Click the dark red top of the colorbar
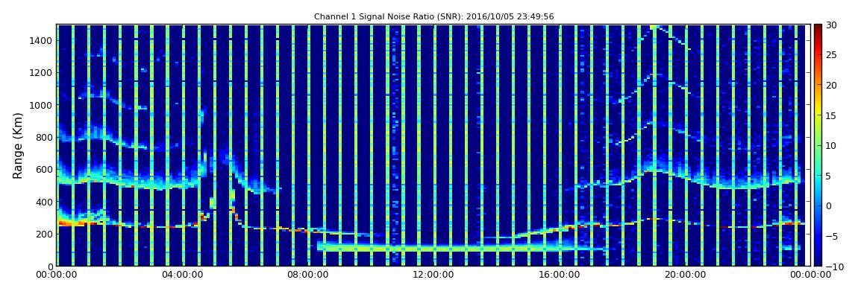 pyautogui.click(x=818, y=29)
